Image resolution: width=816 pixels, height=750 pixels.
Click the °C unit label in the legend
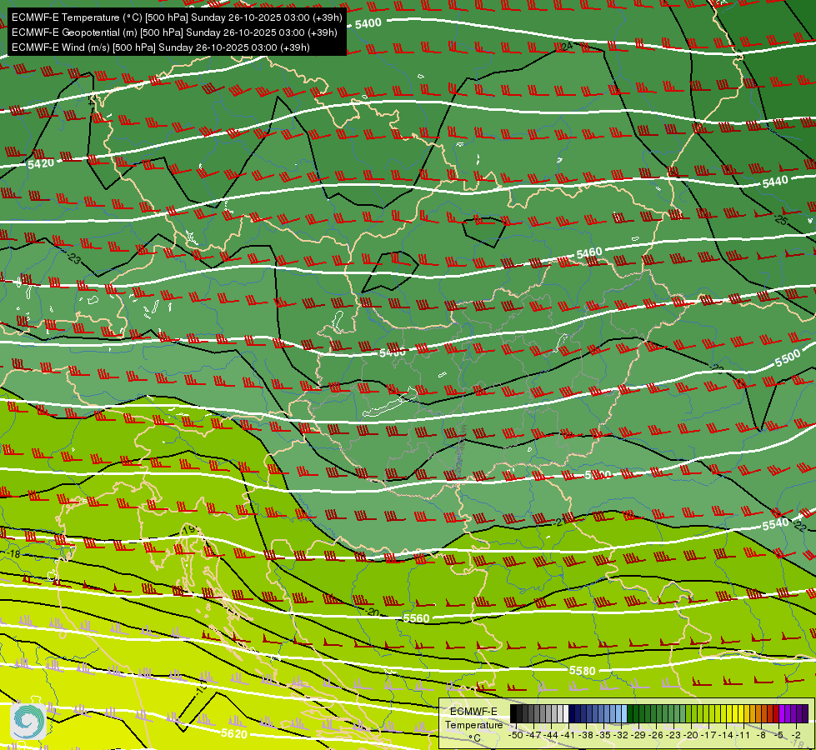[x=474, y=738]
